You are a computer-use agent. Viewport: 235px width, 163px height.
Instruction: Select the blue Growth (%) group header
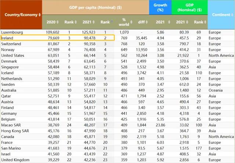tap(160, 7)
